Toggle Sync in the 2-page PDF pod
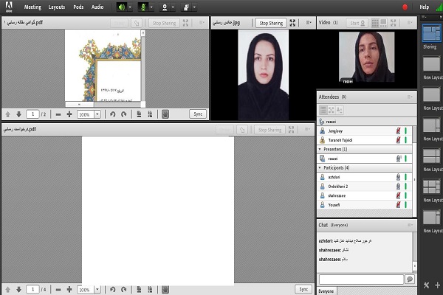The height and width of the screenshot is (295, 443). 198,114
